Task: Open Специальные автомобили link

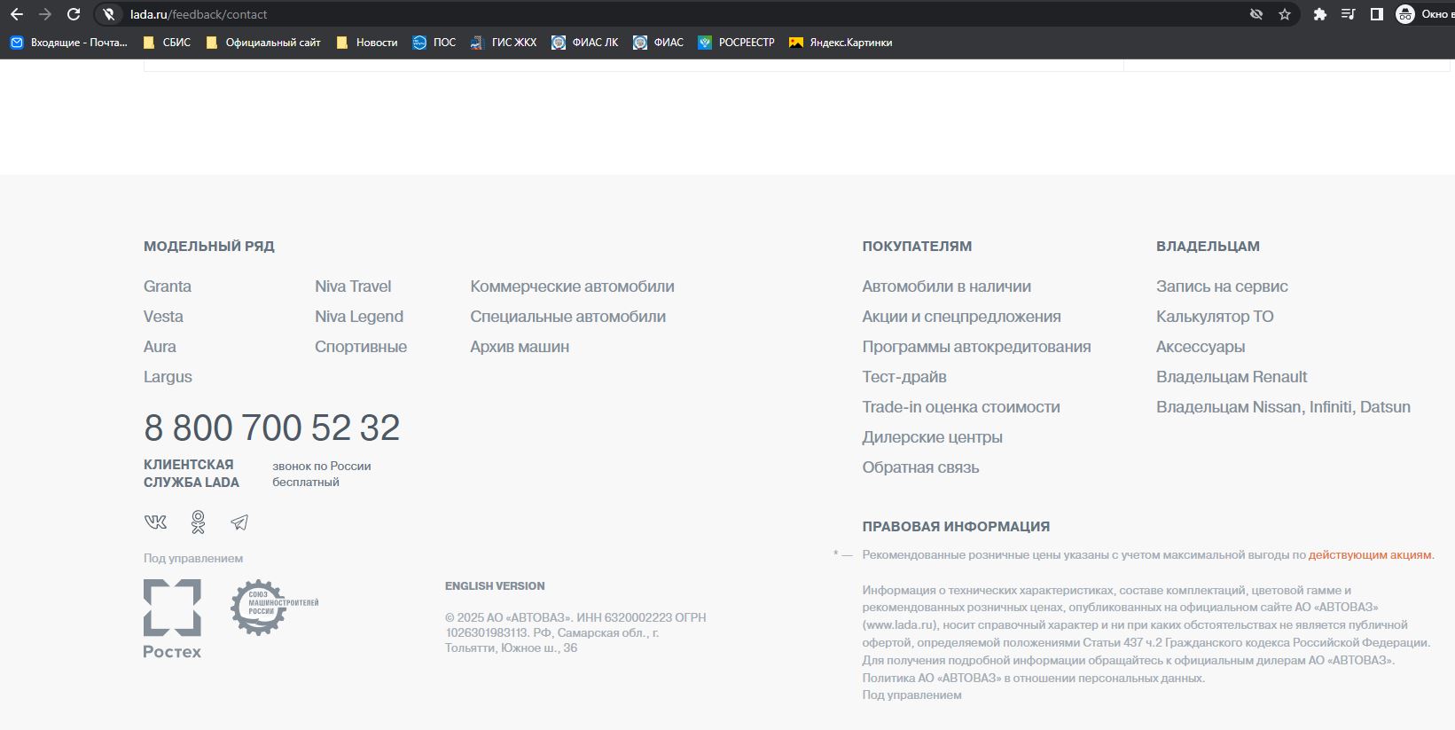Action: pyautogui.click(x=567, y=317)
